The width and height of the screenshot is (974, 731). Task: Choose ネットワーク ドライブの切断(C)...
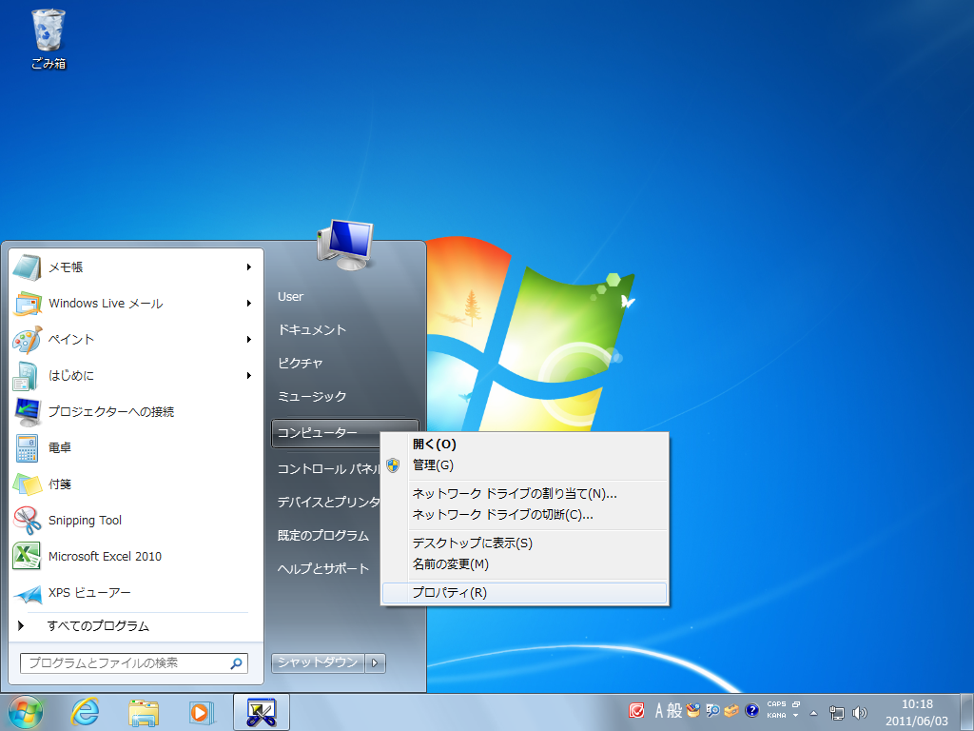525,515
